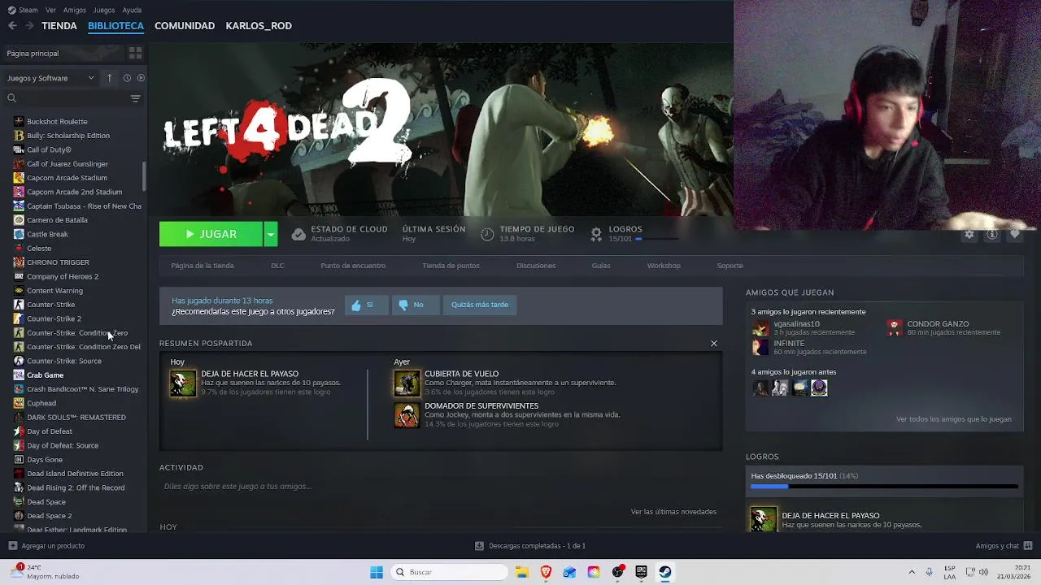Open the Amigos menu
The width and height of the screenshot is (1041, 585).
point(75,10)
